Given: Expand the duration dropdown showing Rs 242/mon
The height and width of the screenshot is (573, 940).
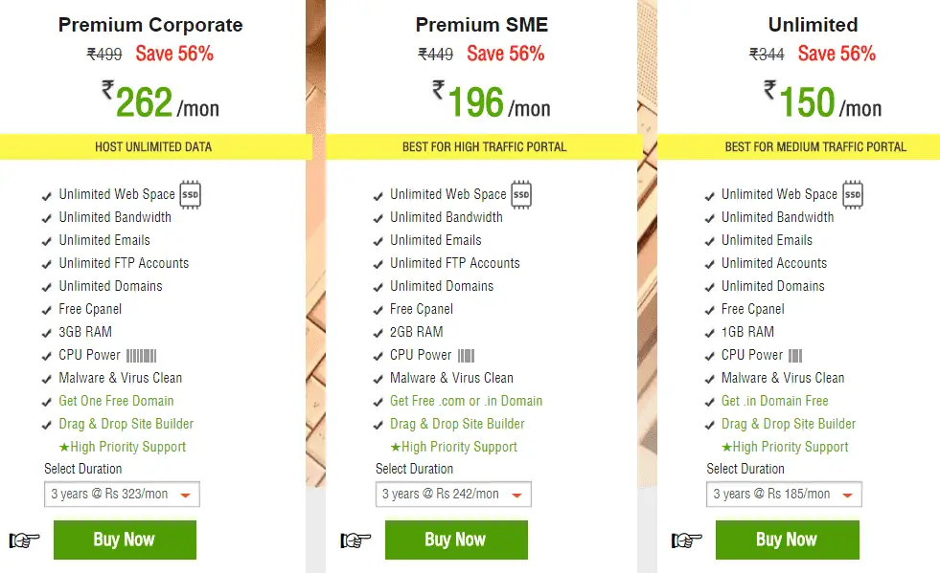Looking at the screenshot, I should pyautogui.click(x=453, y=495).
